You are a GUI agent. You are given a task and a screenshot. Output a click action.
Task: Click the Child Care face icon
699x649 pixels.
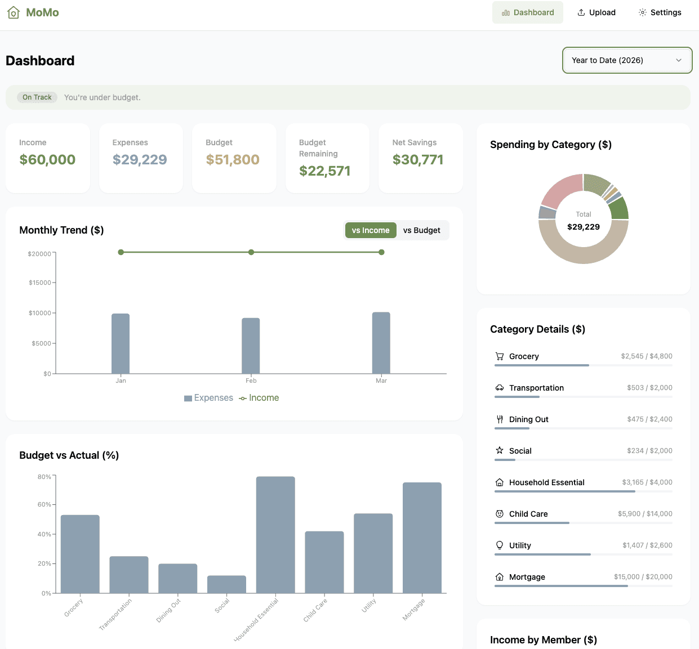tap(499, 513)
